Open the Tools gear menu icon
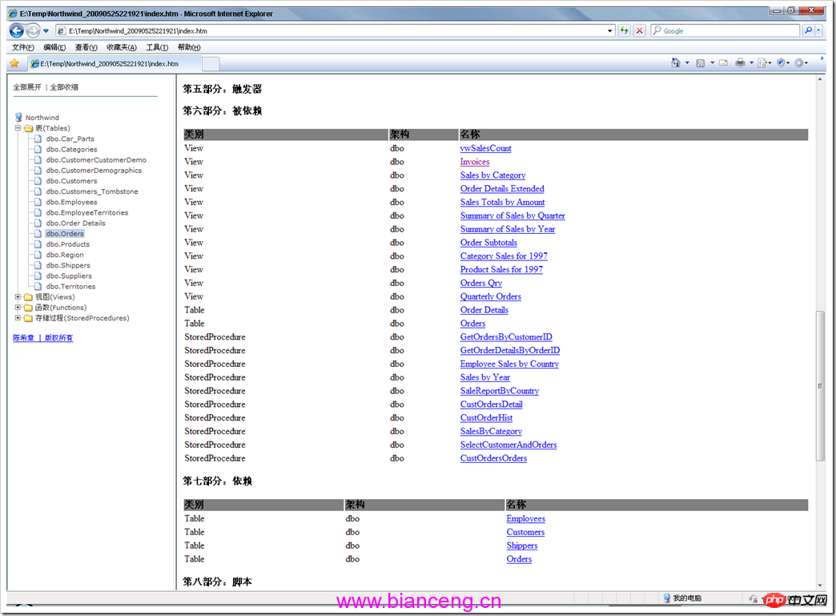Image resolution: width=836 pixels, height=616 pixels. pos(800,63)
